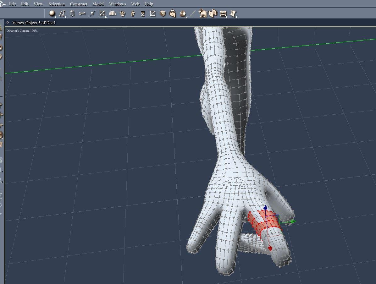Click the crossed box tool icon
Screen dimensions: 376x284
[152, 14]
